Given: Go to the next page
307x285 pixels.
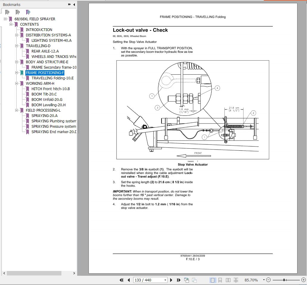Looking at the screenshot, I should click(171, 280).
